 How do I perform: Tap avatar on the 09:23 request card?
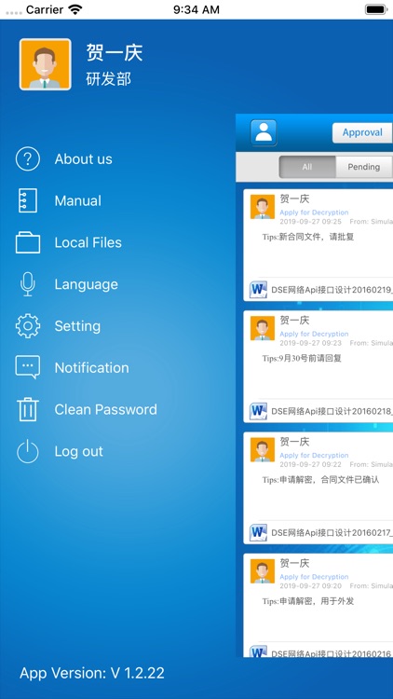[263, 328]
